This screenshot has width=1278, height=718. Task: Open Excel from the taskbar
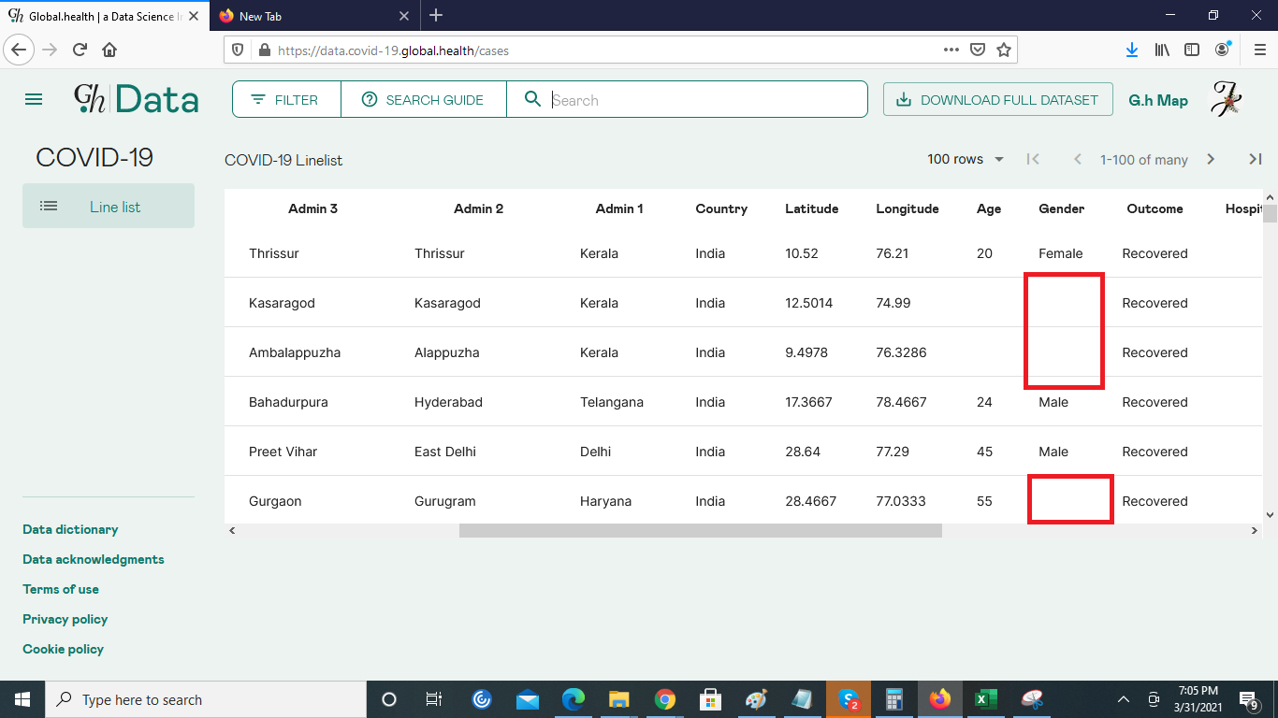[x=984, y=699]
